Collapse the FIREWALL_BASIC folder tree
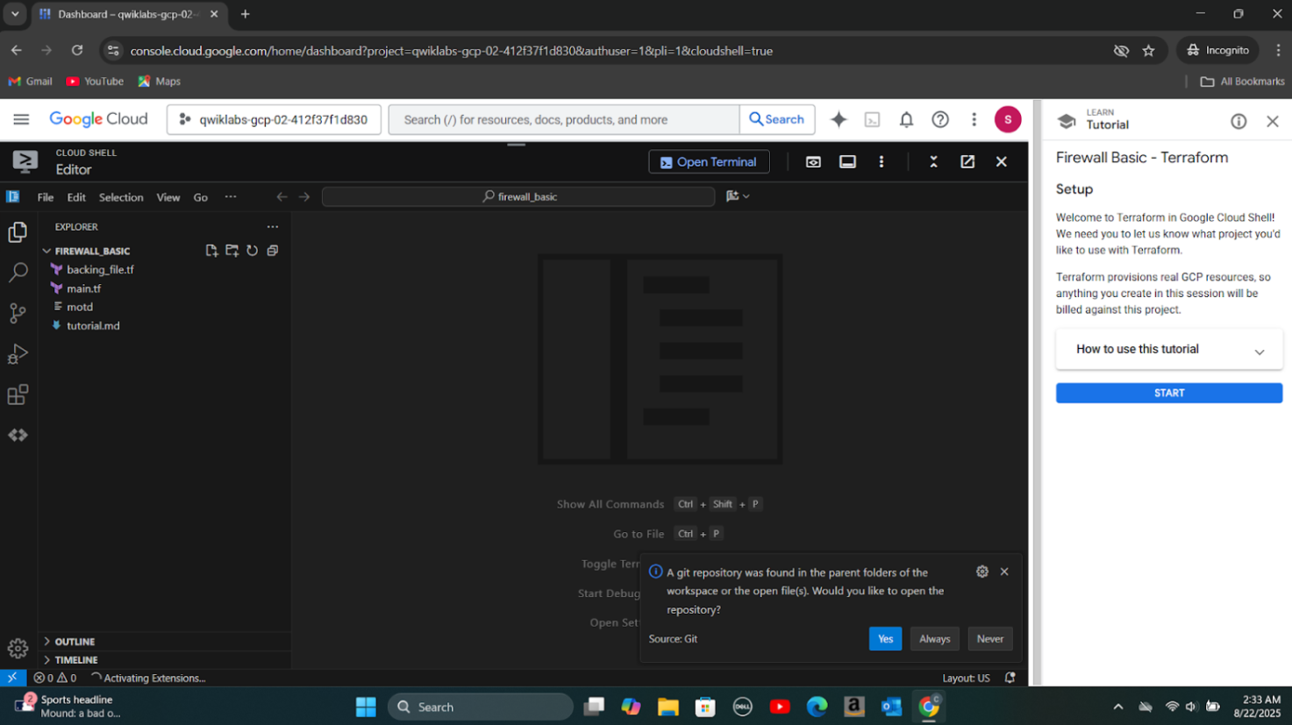1292x725 pixels. pos(47,251)
